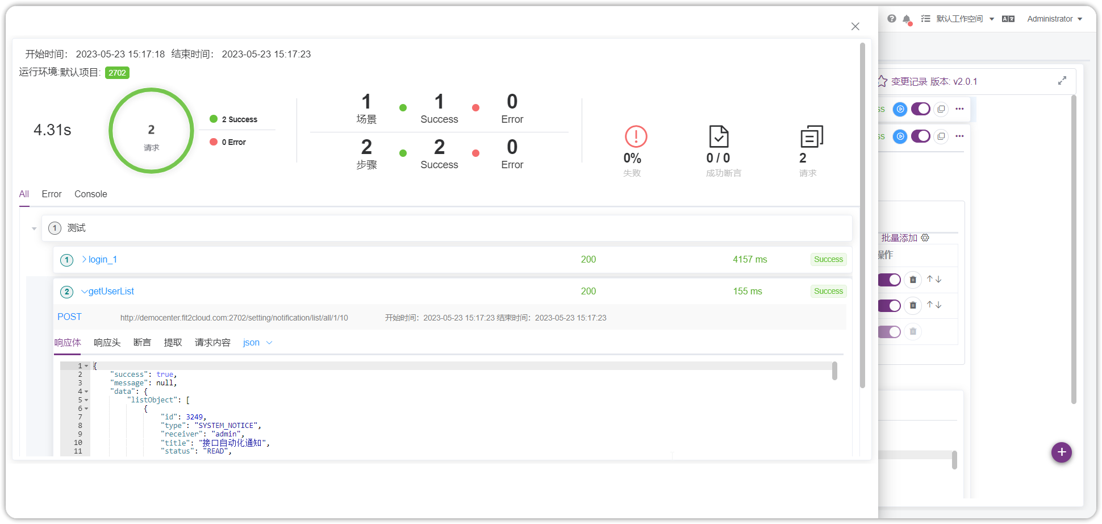Switch to the Console tab
Viewport: 1102px width, 524px height.
point(91,194)
